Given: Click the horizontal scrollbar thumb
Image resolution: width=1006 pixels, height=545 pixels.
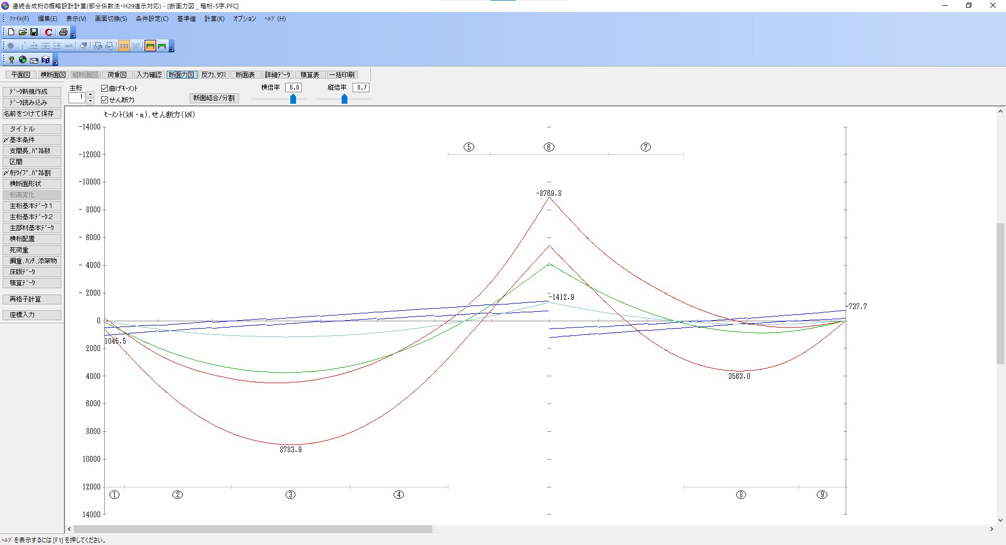Looking at the screenshot, I should (253, 529).
